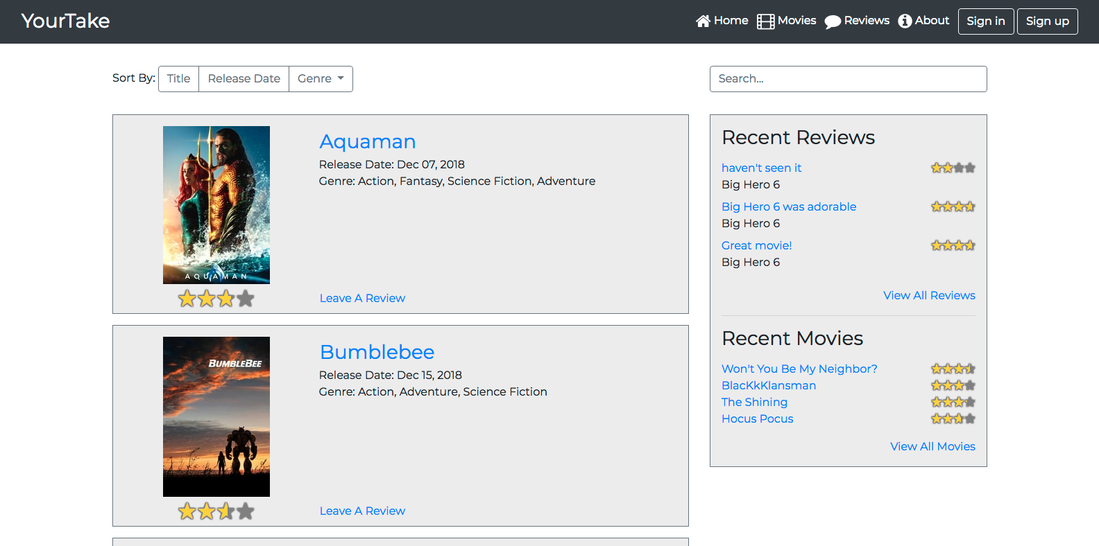Sort movies by Release Date
The width and height of the screenshot is (1099, 546).
point(244,79)
